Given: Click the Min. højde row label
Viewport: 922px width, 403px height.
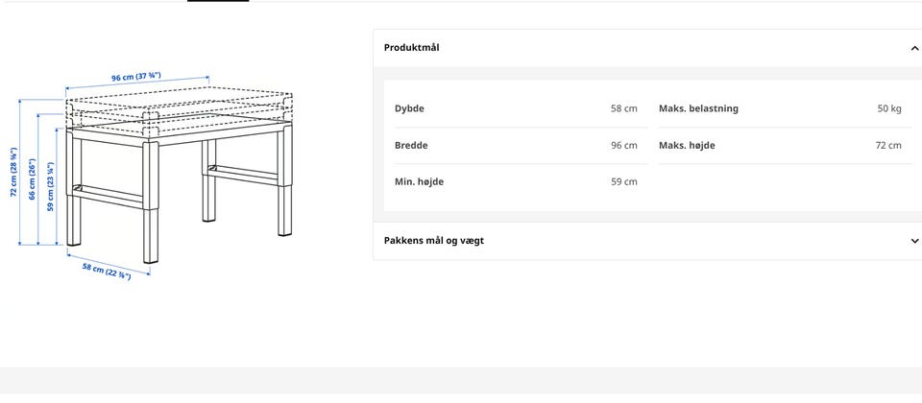Looking at the screenshot, I should 420,181.
